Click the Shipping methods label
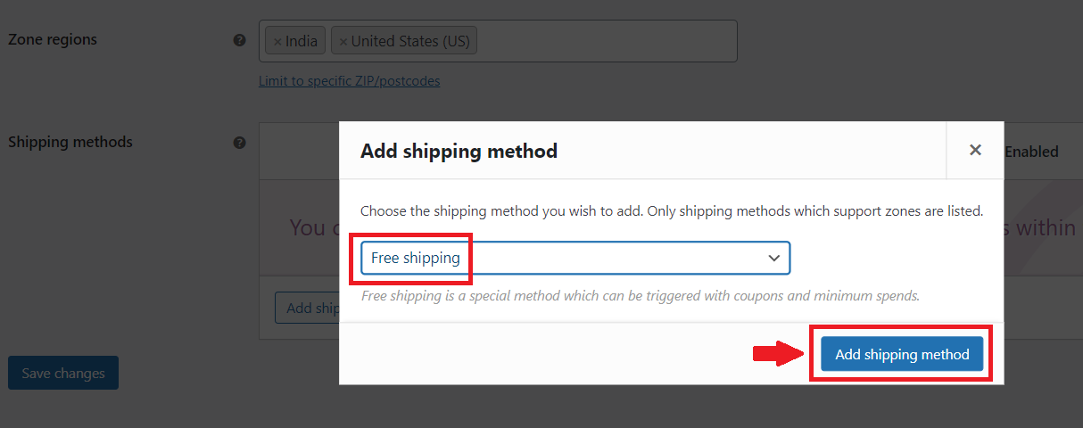 (70, 142)
